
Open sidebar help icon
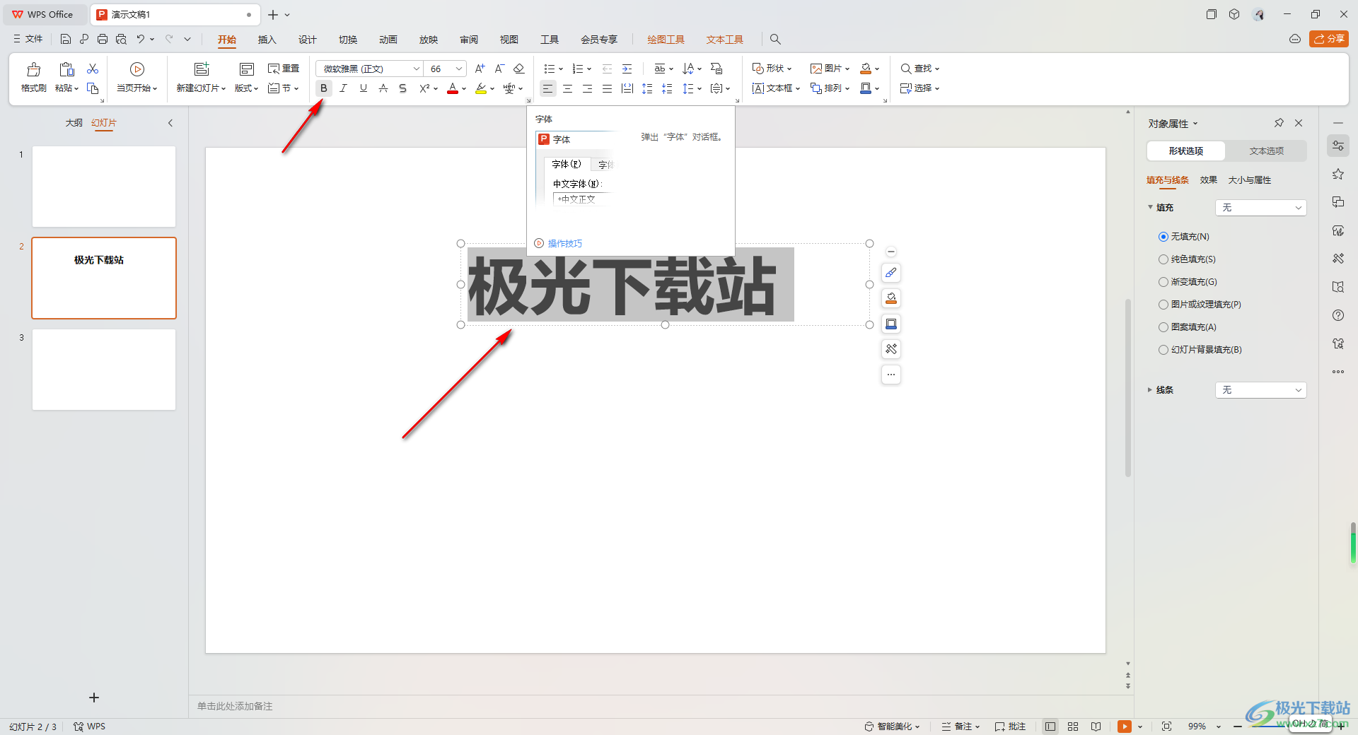tap(1338, 315)
